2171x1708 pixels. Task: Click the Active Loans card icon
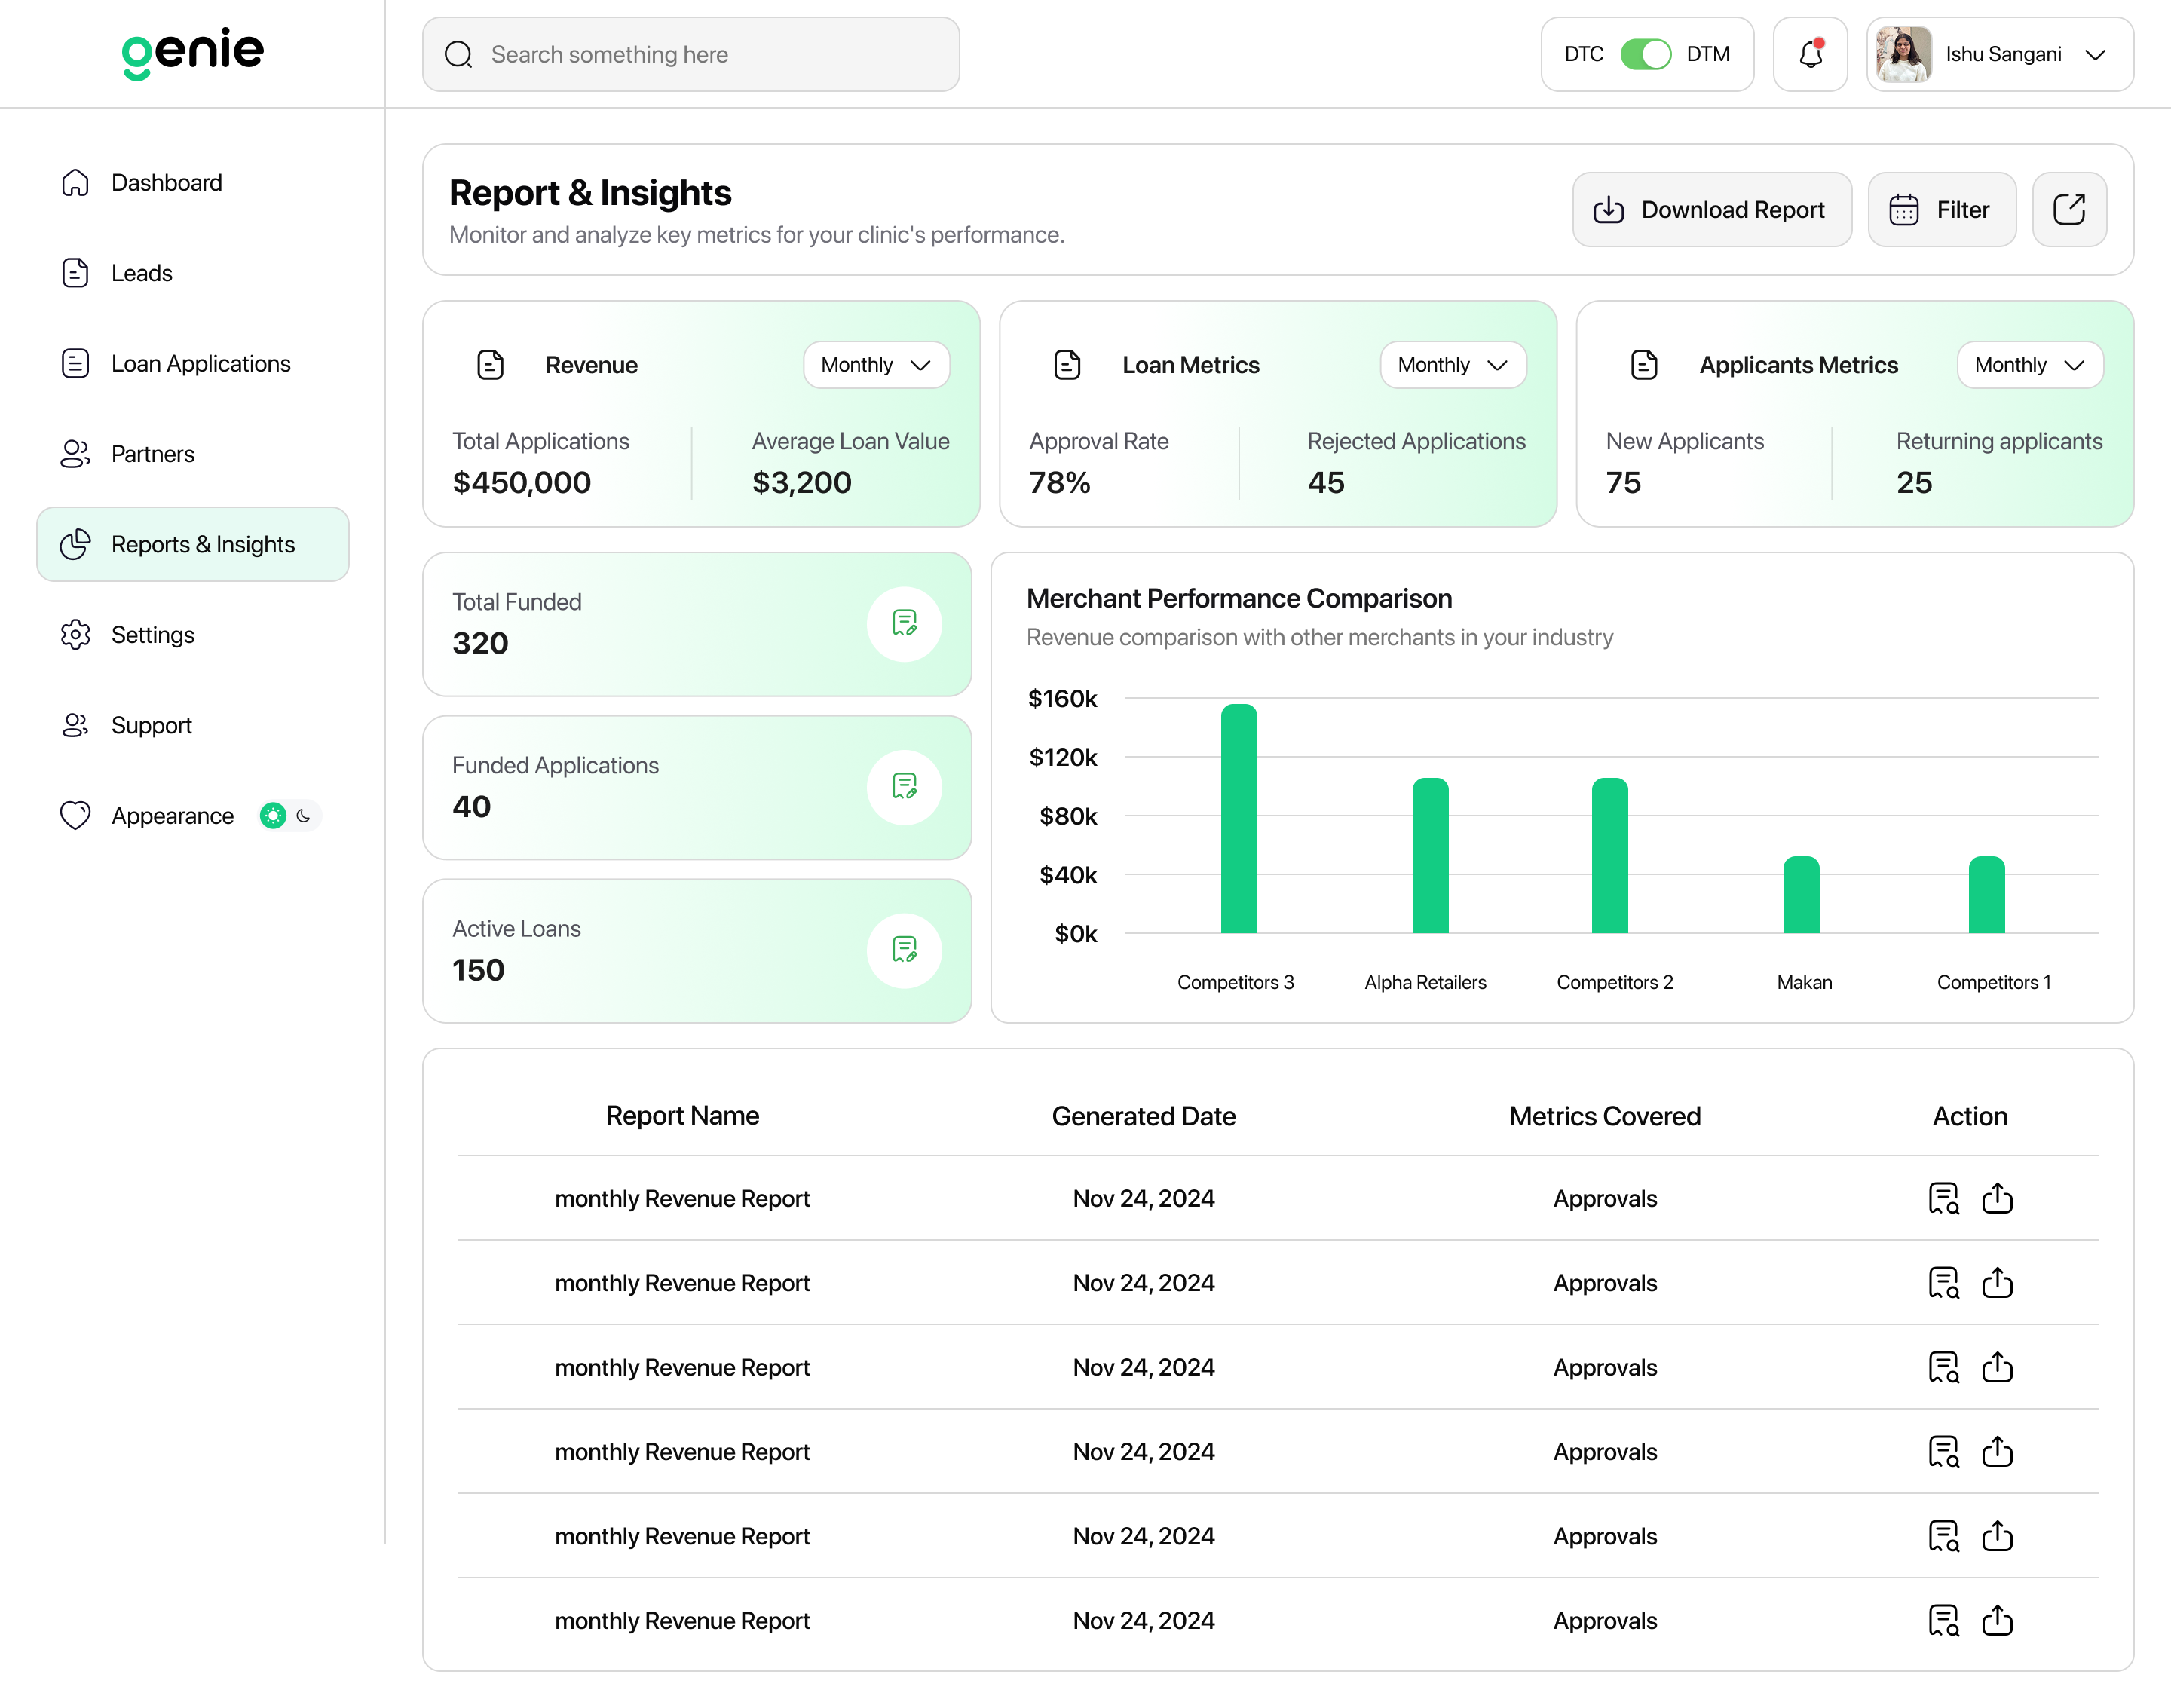[904, 950]
